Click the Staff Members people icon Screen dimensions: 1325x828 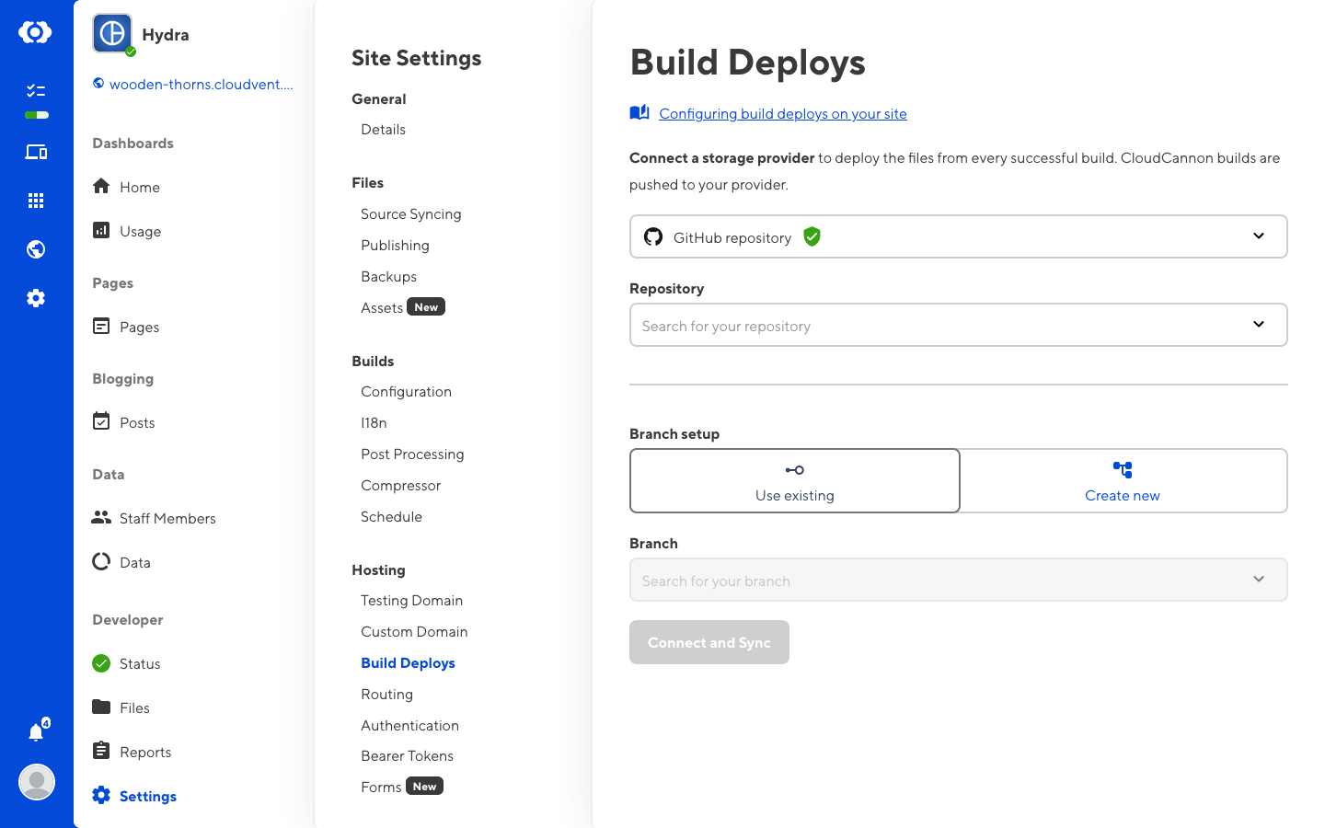pos(101,517)
